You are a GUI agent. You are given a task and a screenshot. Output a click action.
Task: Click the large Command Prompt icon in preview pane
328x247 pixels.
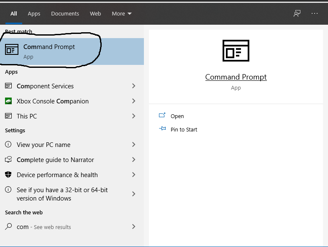[x=236, y=50]
